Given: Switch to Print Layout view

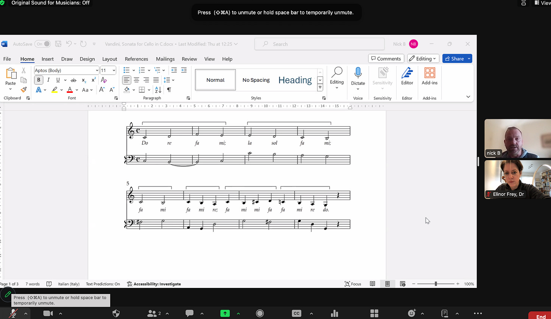Looking at the screenshot, I should 388,284.
